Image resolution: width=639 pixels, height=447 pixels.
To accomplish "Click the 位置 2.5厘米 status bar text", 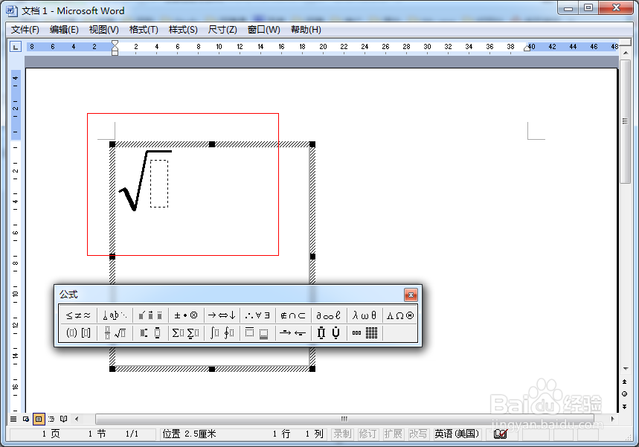I will coord(190,434).
